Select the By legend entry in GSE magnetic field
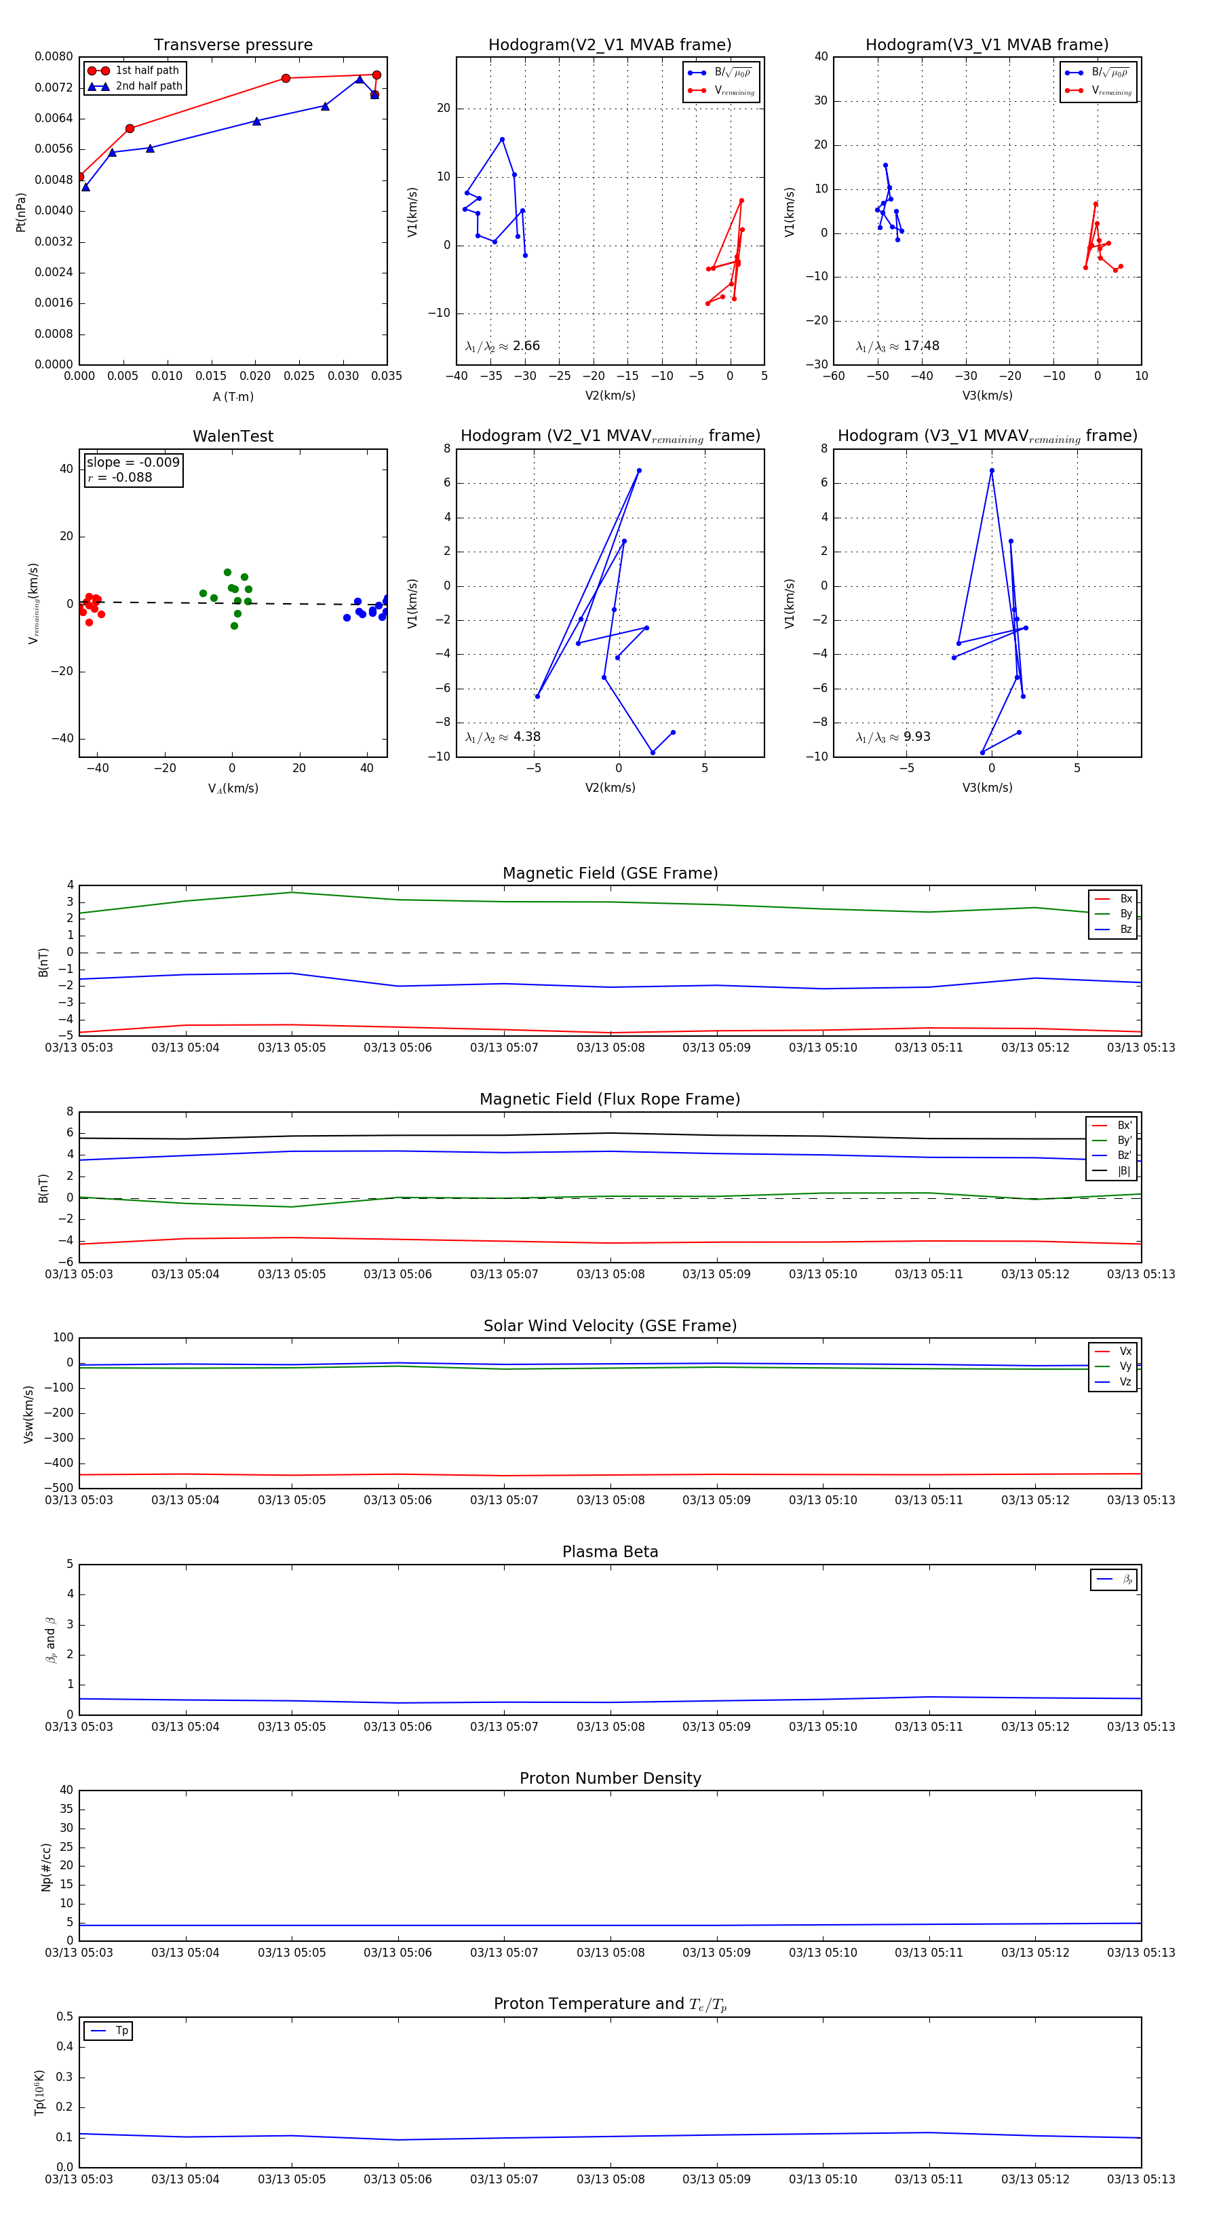Screen dimensions: 1221x2239 (1113, 913)
